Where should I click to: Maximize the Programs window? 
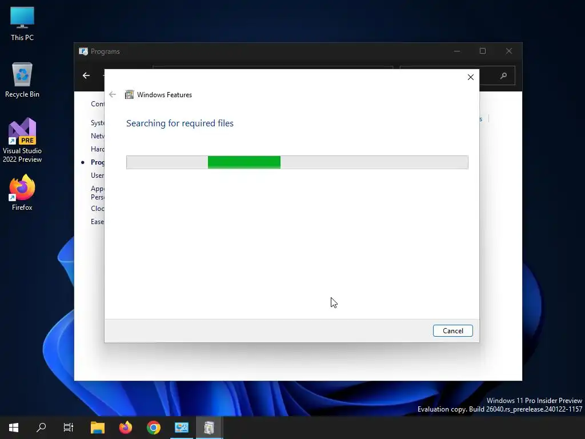tap(482, 51)
